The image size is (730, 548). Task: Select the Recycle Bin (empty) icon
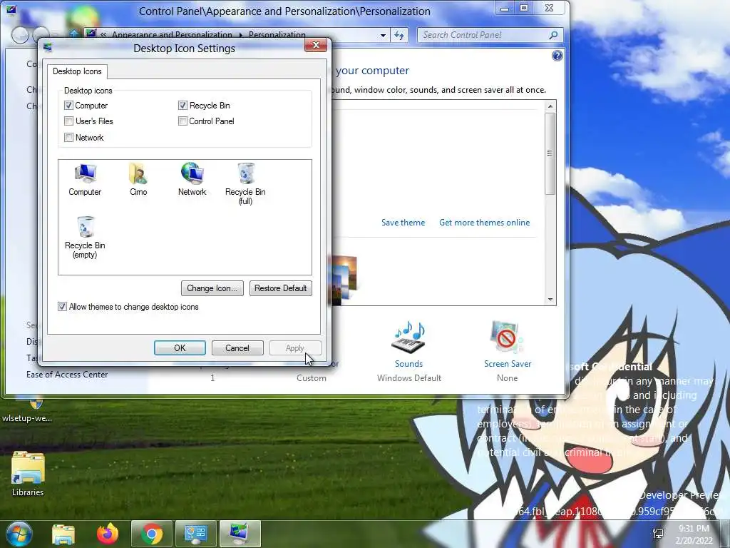point(85,237)
